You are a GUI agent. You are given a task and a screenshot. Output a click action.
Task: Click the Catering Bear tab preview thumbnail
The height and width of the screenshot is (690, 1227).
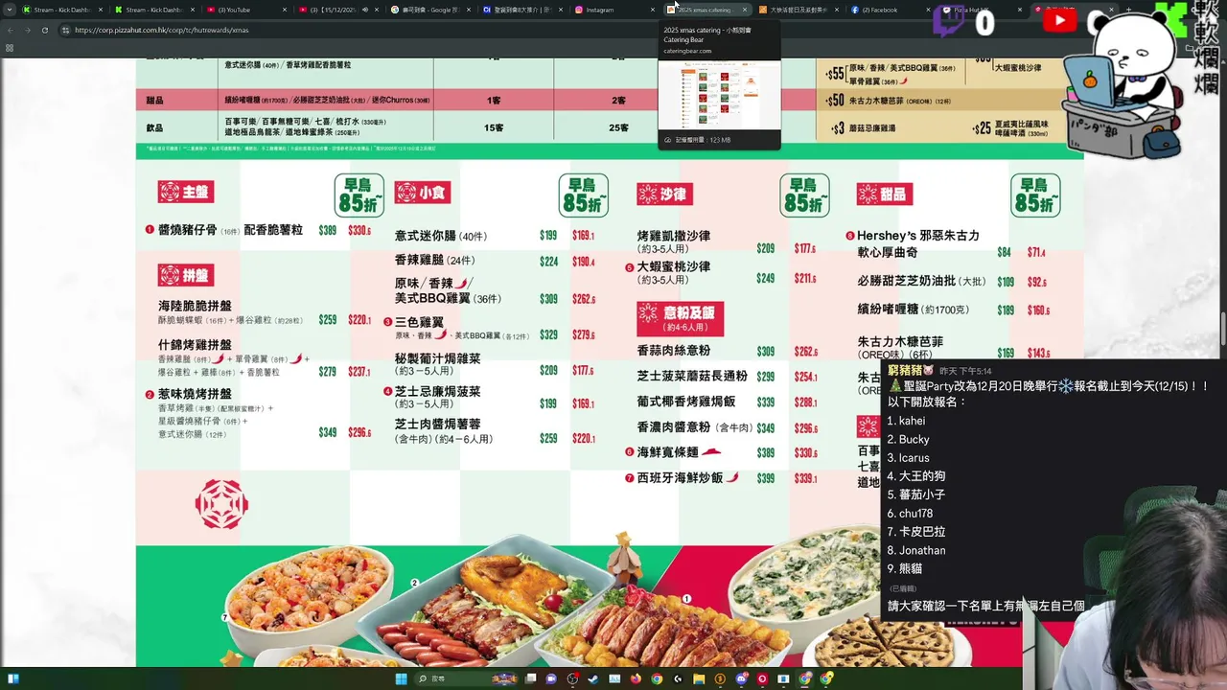(719, 95)
